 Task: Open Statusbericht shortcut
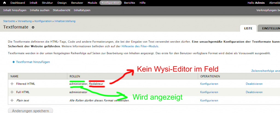tap(62, 10)
